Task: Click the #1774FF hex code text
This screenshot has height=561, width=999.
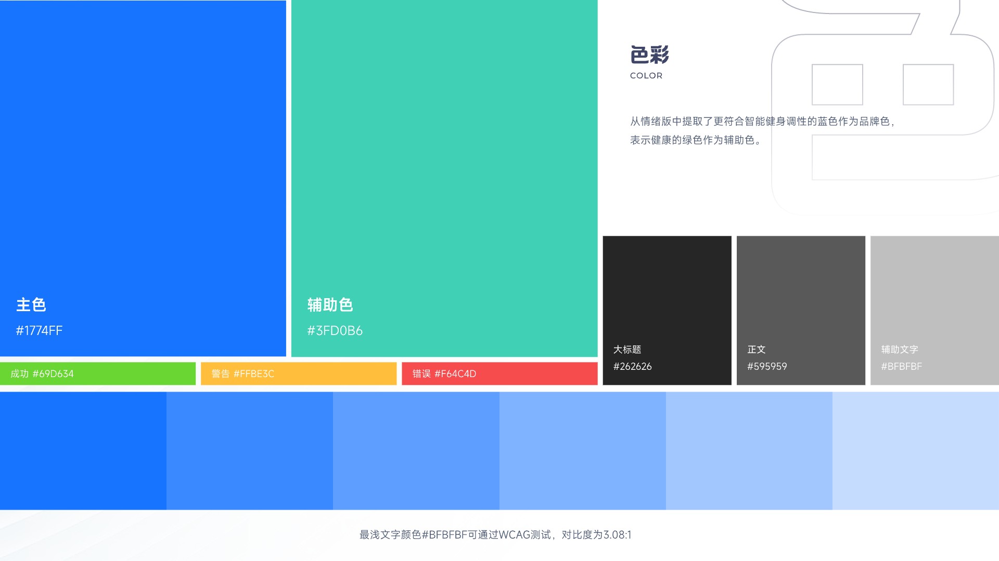Action: [39, 331]
